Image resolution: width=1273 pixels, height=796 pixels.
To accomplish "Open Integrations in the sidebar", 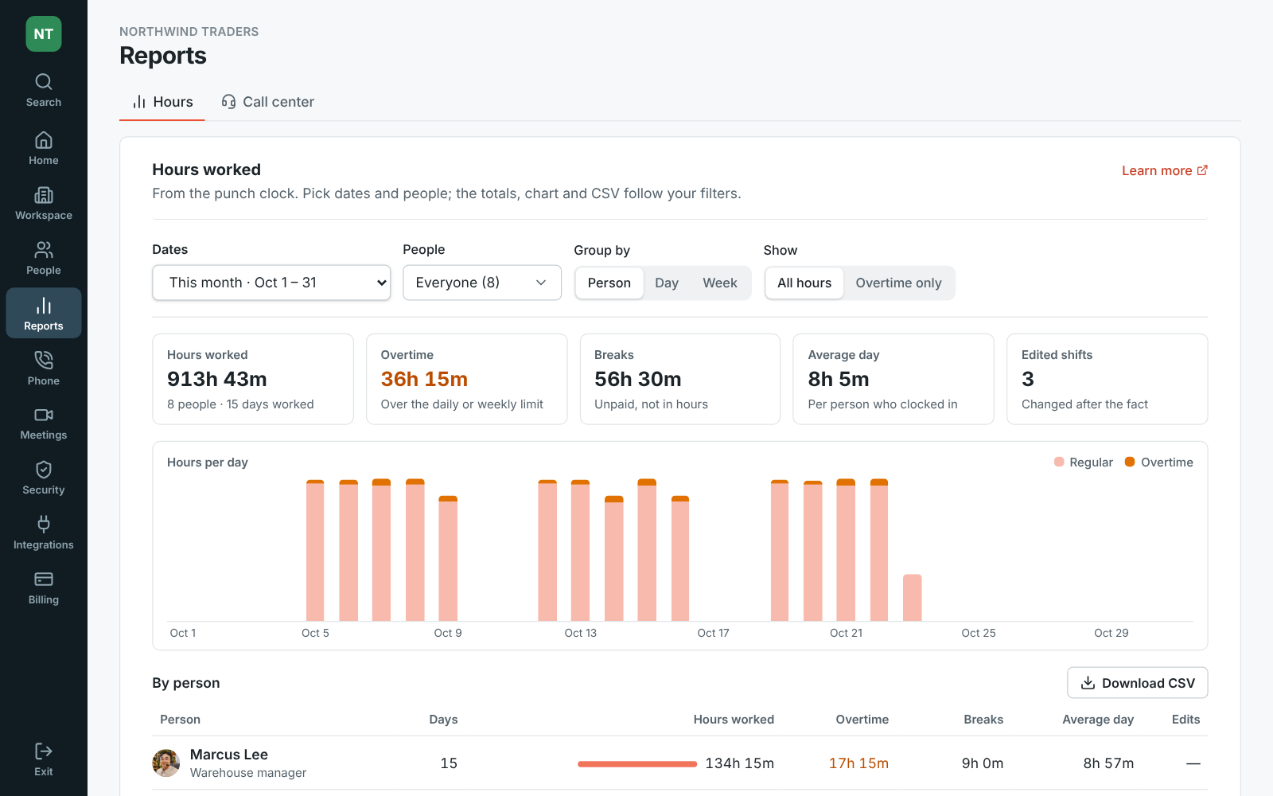I will coord(44,533).
